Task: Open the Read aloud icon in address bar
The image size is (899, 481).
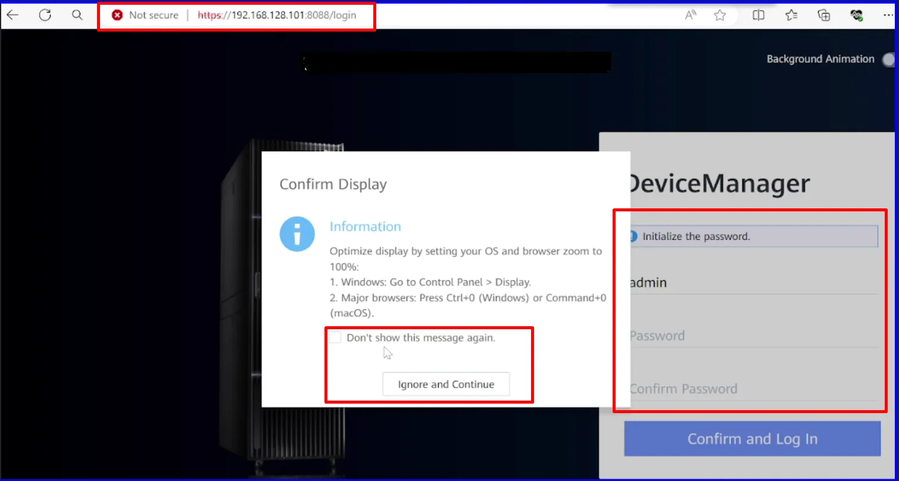Action: tap(691, 15)
